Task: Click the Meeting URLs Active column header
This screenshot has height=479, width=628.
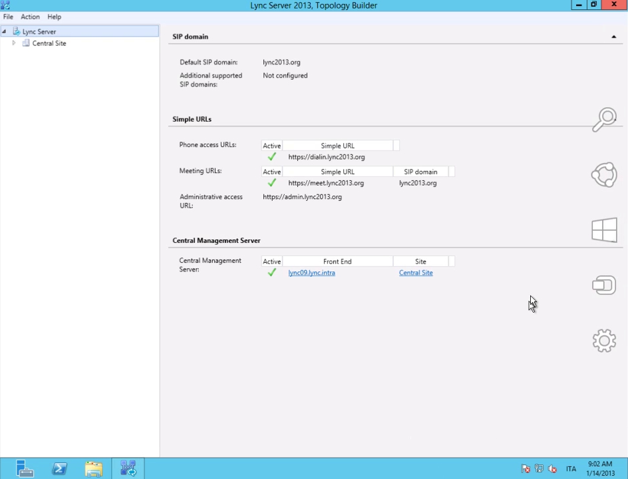Action: 271,172
